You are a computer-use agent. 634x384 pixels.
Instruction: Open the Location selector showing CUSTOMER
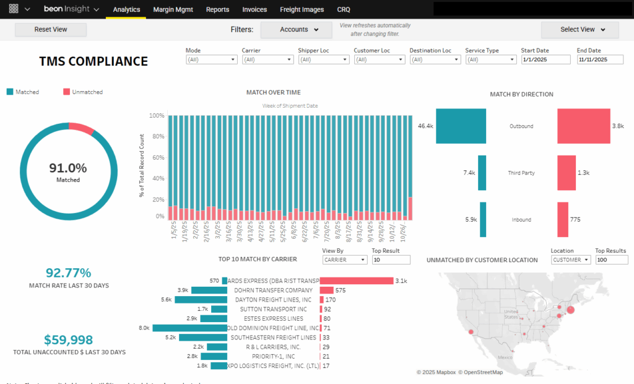(570, 260)
